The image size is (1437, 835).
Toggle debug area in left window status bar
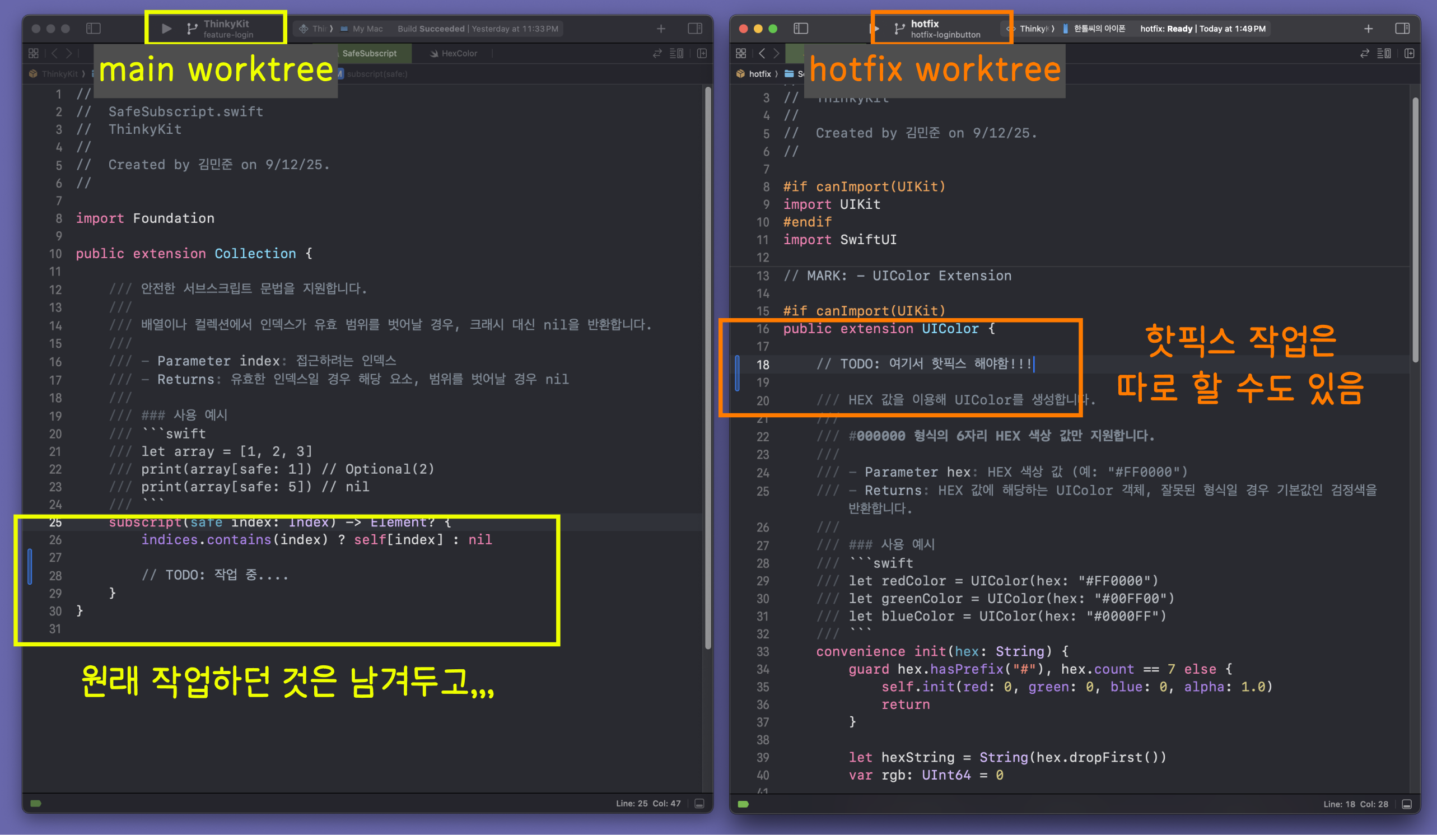[699, 804]
